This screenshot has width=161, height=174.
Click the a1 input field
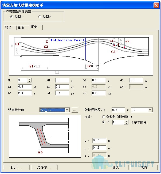62,93
